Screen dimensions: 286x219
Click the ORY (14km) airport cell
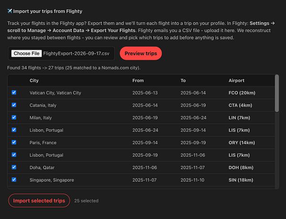tap(242, 143)
